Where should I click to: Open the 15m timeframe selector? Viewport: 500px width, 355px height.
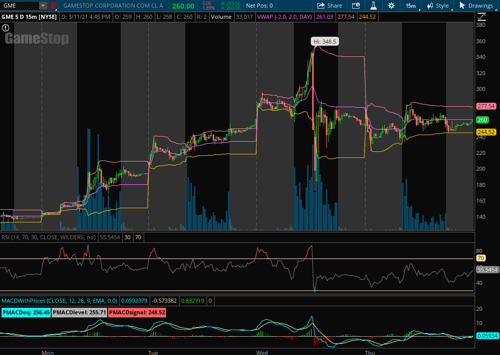coord(411,6)
